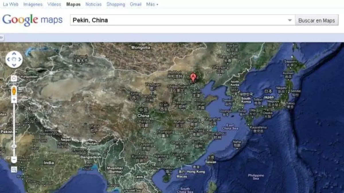Screen dimensions: 344x193
Task: Open the search box suggestions dropdown arrow
Action: click(x=290, y=20)
